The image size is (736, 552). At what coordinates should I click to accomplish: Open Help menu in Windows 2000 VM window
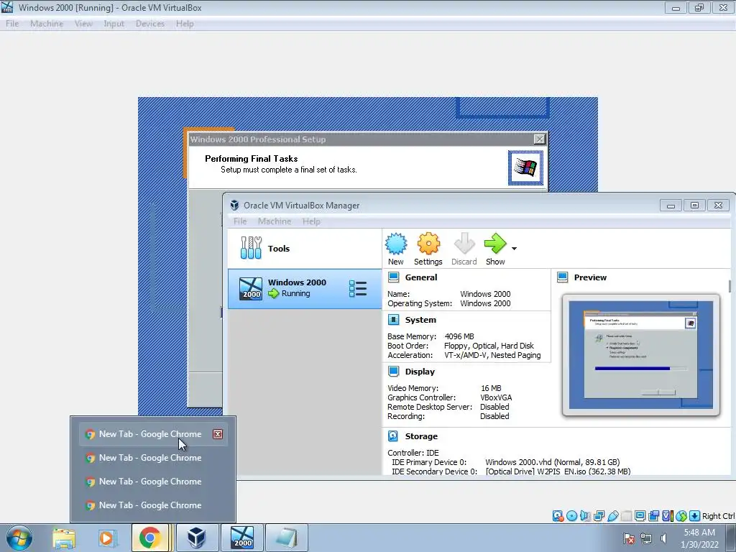pos(185,24)
